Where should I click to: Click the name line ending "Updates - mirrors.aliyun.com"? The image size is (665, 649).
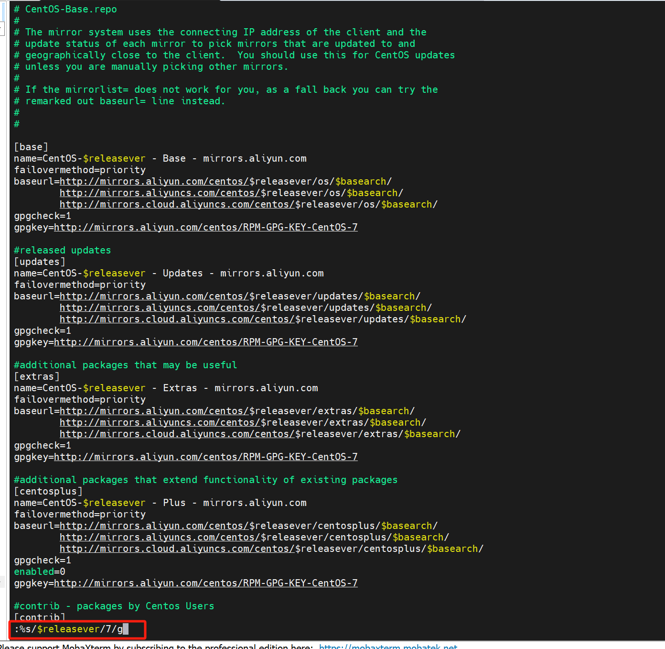[169, 273]
